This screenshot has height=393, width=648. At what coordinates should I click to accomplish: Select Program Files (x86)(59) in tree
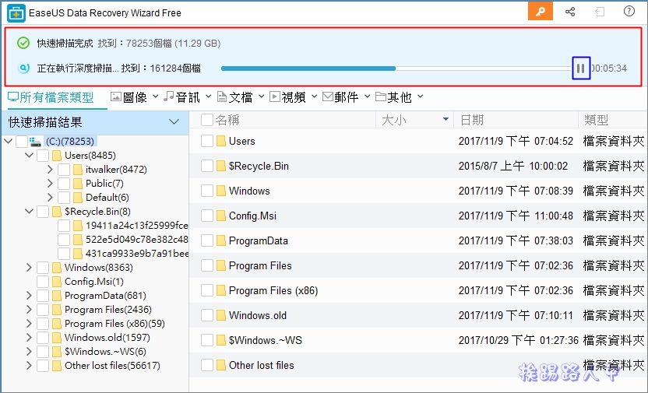115,324
